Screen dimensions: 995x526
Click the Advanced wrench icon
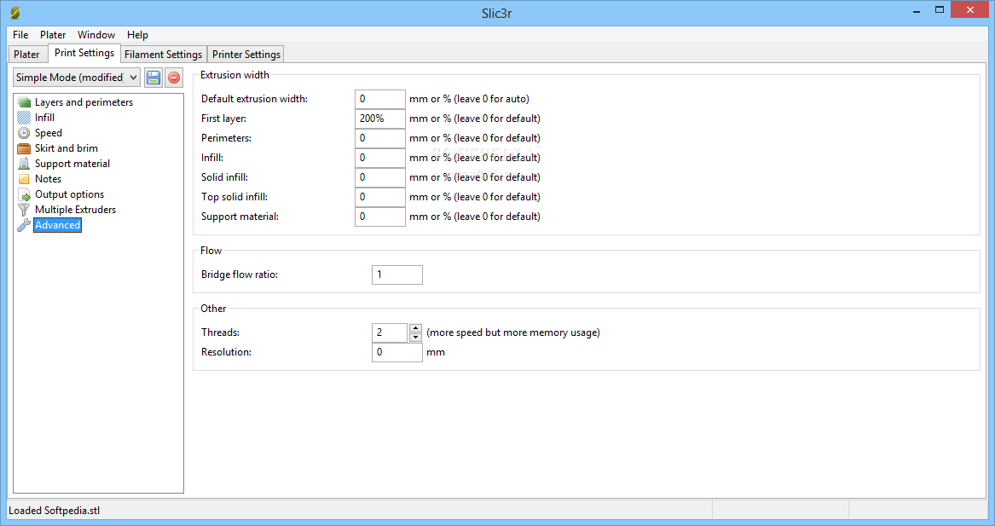[24, 225]
